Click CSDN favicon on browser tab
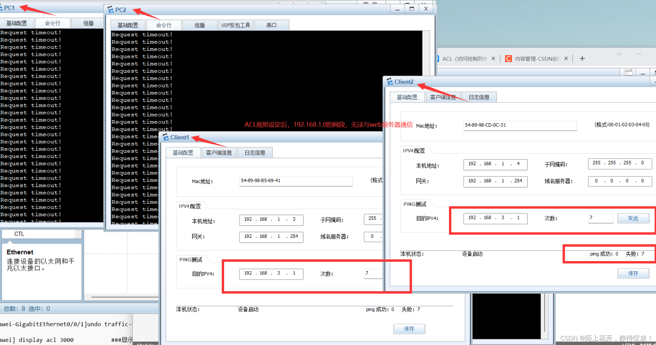This screenshot has height=345, width=656. point(509,59)
